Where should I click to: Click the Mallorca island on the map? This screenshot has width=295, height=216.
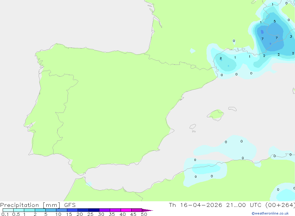216,115
